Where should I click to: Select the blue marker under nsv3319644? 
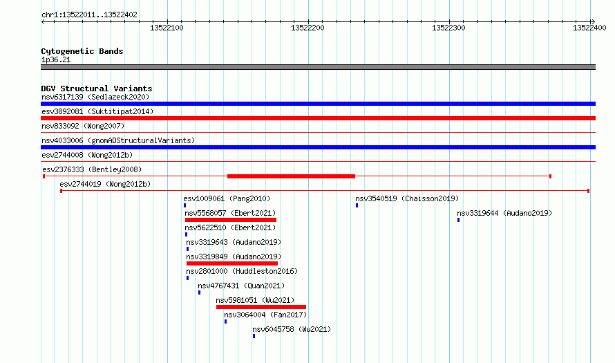pos(459,220)
